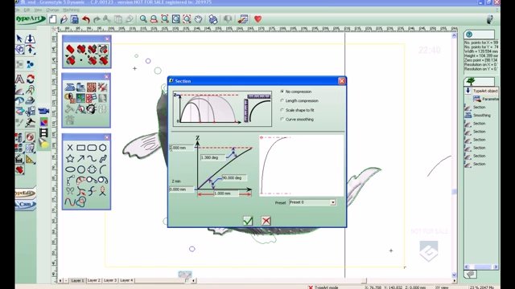Select the pan hand tool
This screenshot has height=289, width=515.
[x=198, y=19]
